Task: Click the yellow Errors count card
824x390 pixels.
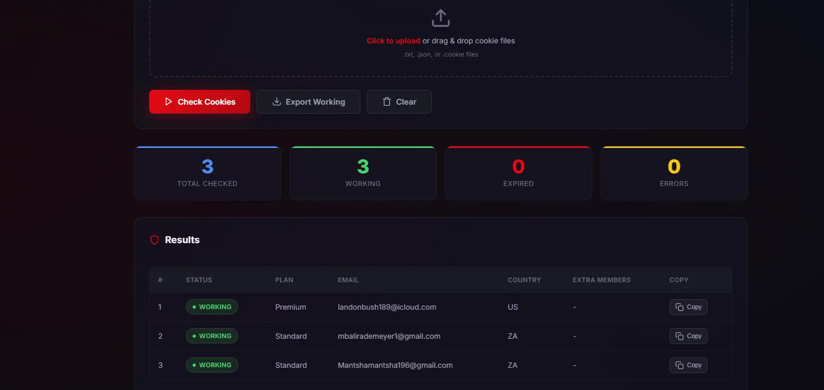Action: coord(674,173)
